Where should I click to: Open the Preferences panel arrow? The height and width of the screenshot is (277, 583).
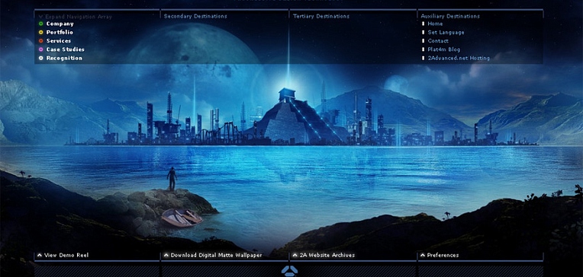pos(423,255)
